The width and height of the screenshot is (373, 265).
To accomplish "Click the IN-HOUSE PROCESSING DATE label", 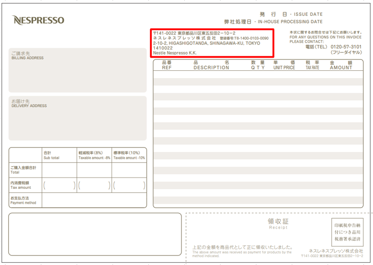I will [x=290, y=22].
